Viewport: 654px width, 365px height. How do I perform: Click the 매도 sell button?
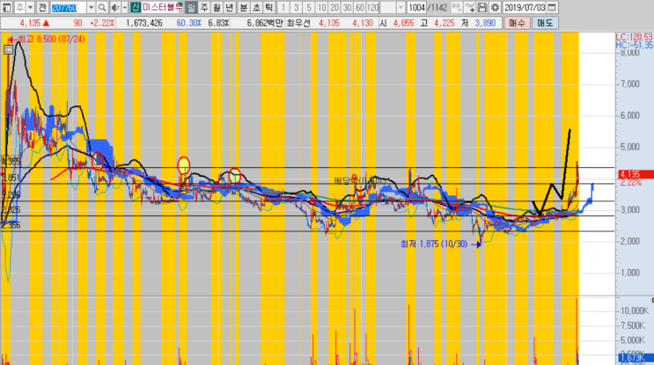545,23
